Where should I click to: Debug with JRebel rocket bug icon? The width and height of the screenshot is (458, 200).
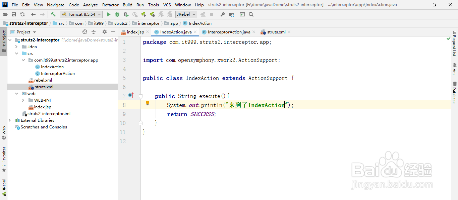(152, 14)
